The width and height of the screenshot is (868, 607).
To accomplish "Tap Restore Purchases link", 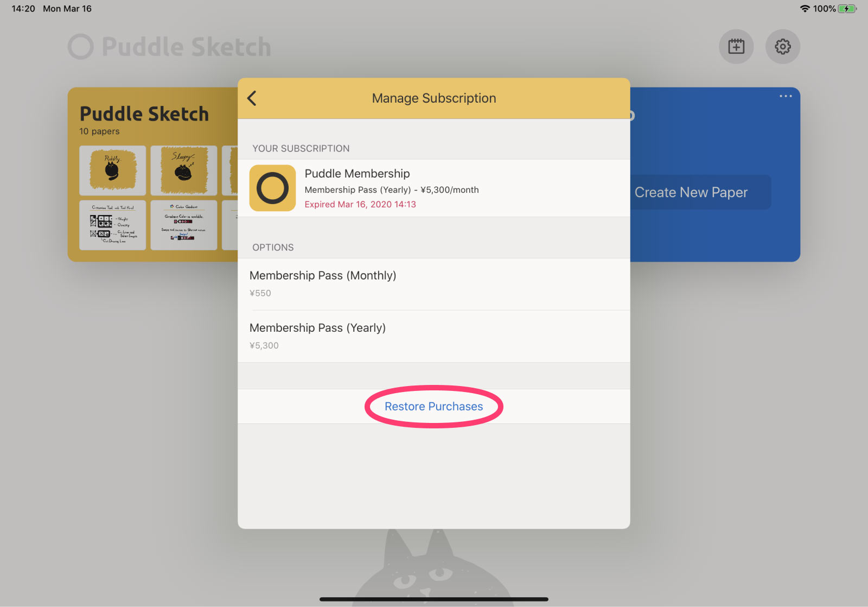I will (x=433, y=406).
